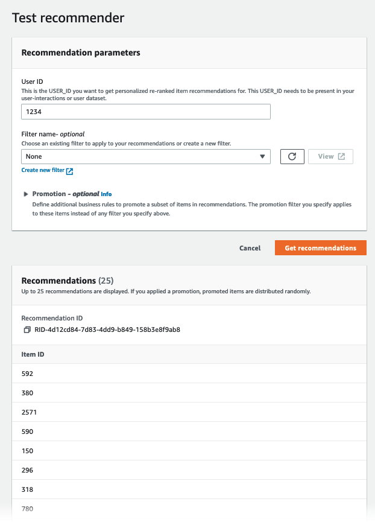Click external link icon beside Create new filter
Image resolution: width=375 pixels, height=522 pixels.
[69, 170]
